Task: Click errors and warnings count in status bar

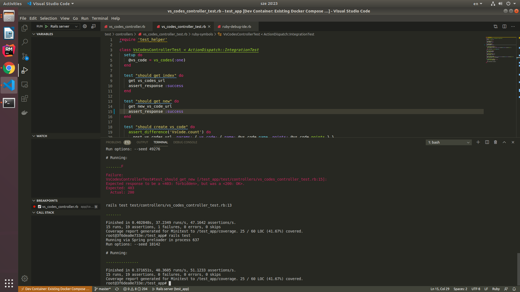Action: pyautogui.click(x=135, y=289)
